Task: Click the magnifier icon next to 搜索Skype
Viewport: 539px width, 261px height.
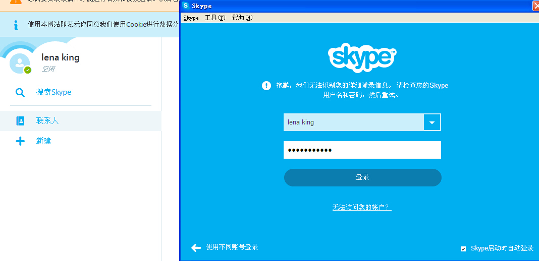Action: pyautogui.click(x=20, y=93)
